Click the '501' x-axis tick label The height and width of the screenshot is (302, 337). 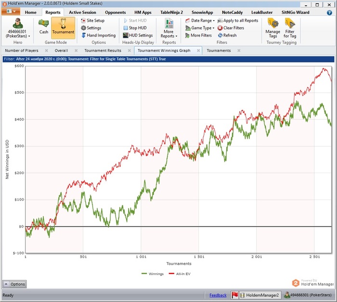coord(83,257)
